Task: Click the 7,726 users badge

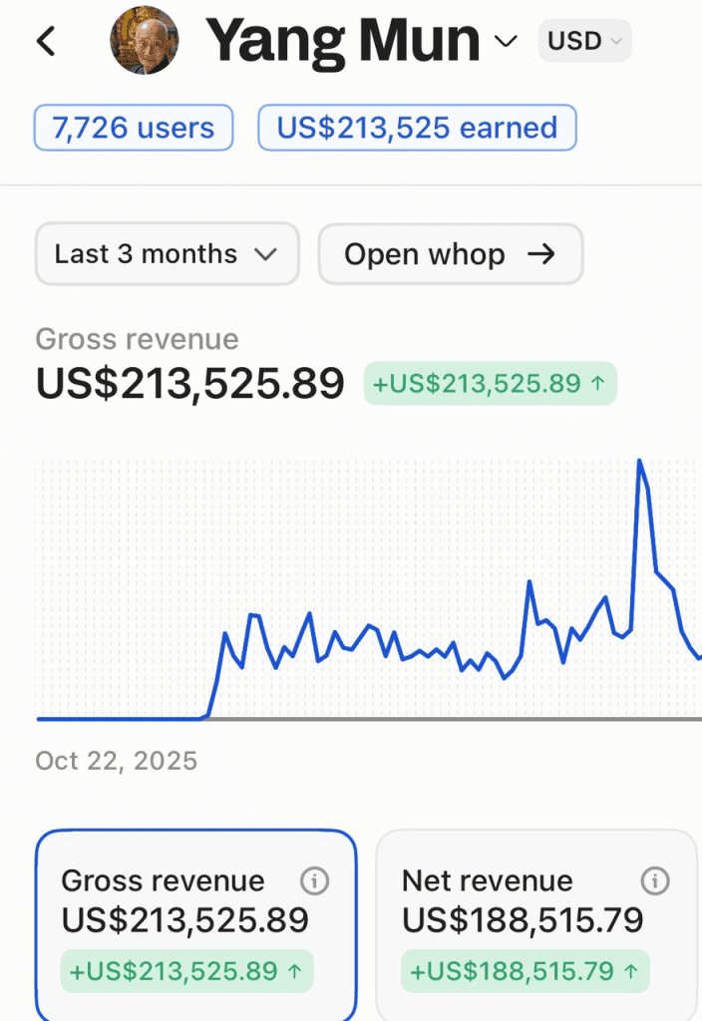Action: [x=134, y=129]
